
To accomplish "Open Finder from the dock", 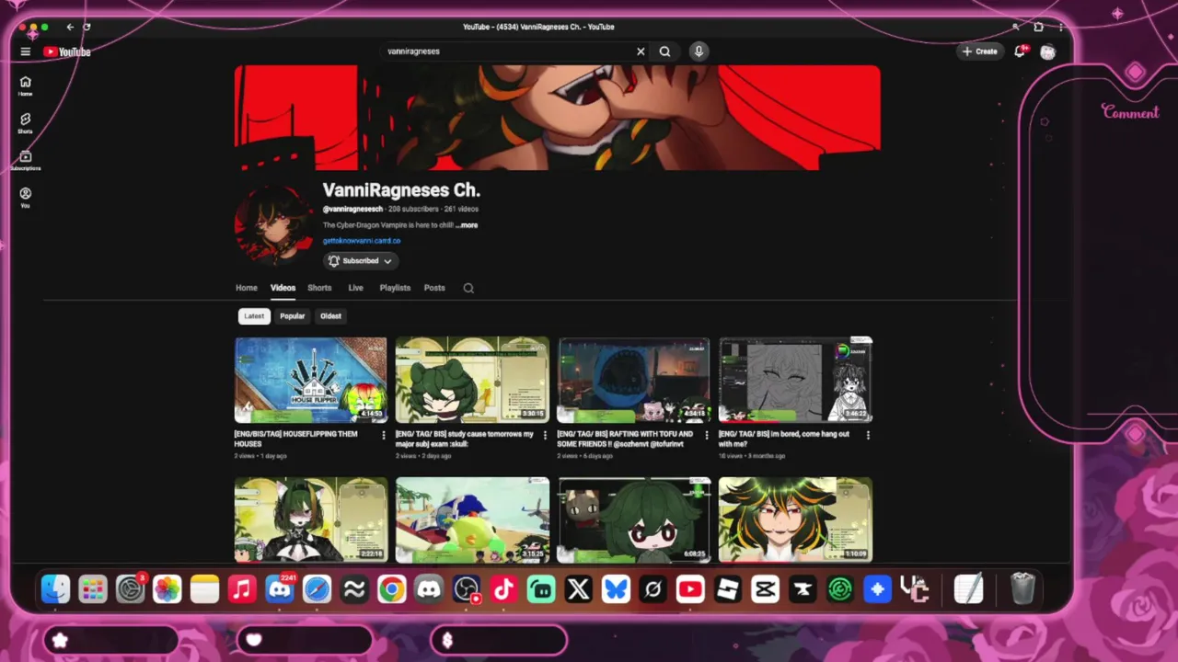I will click(55, 589).
